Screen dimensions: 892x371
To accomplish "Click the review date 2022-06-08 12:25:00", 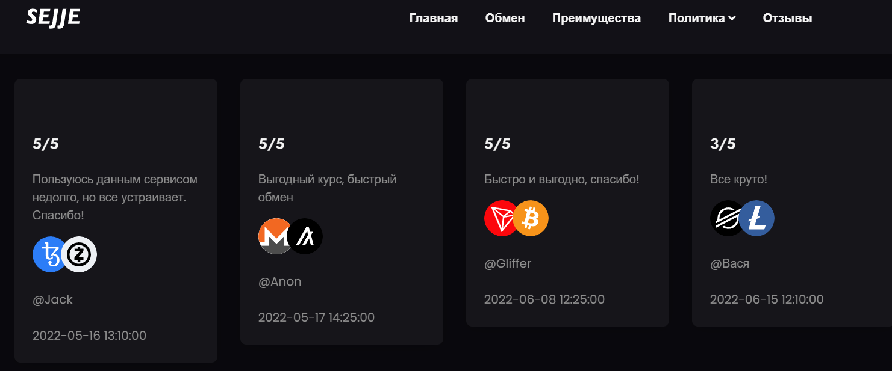I will pos(544,299).
